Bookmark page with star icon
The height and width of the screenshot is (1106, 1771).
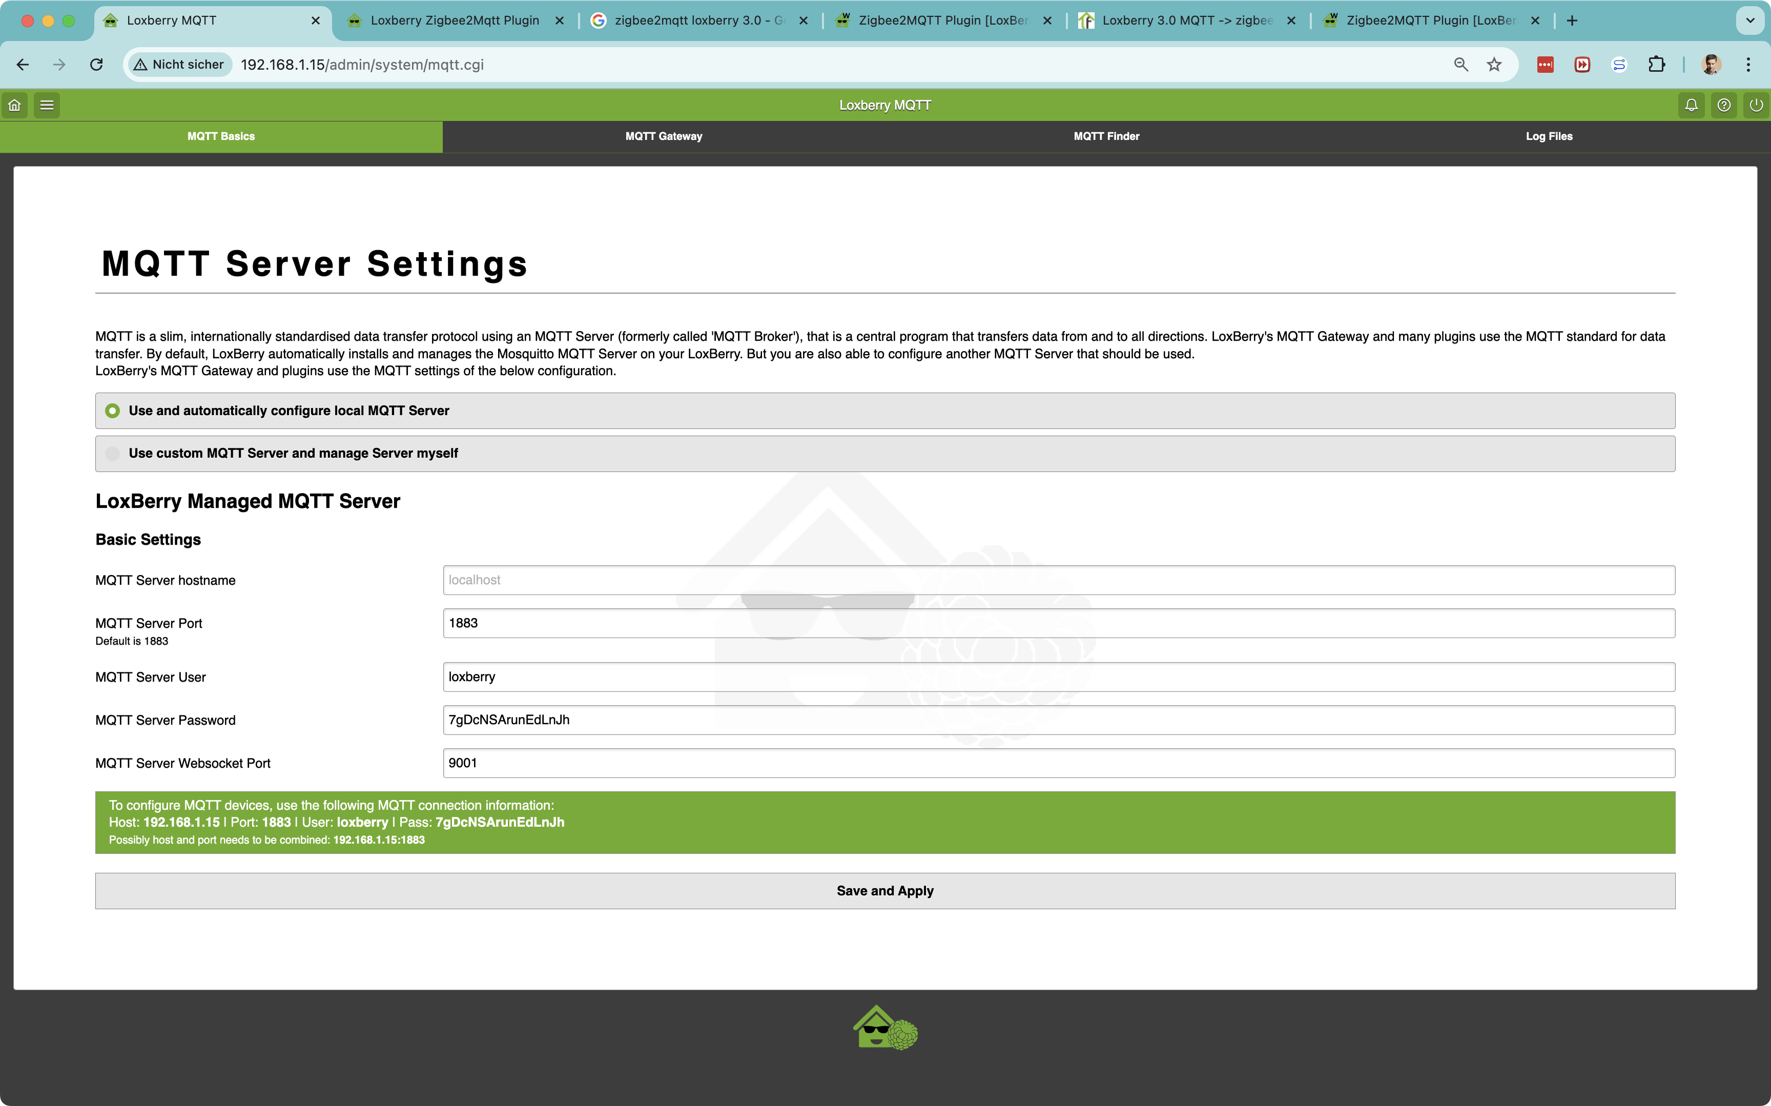point(1494,65)
